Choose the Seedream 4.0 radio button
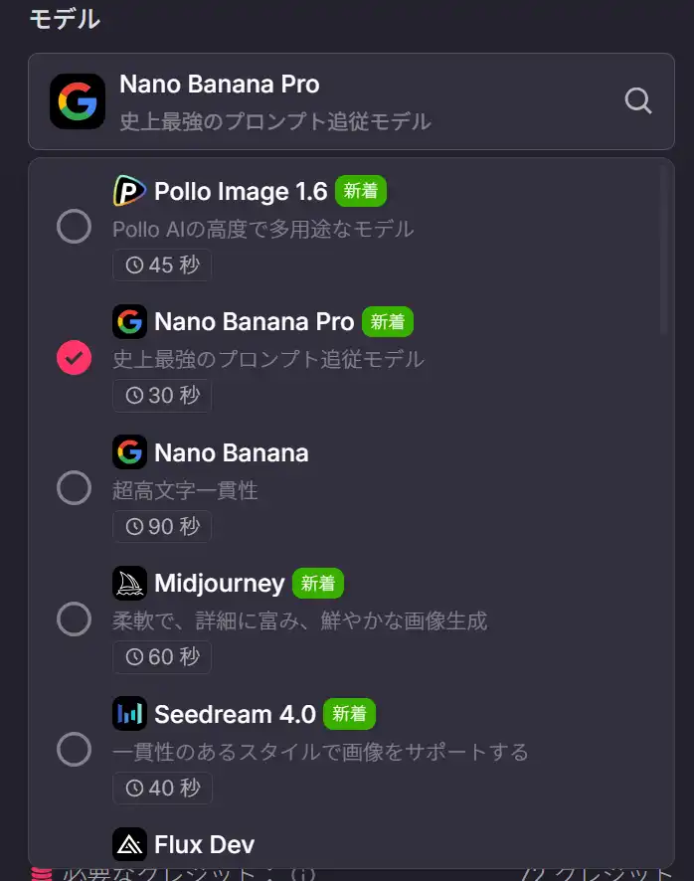Screen dimensions: 694x881 pyautogui.click(x=74, y=750)
